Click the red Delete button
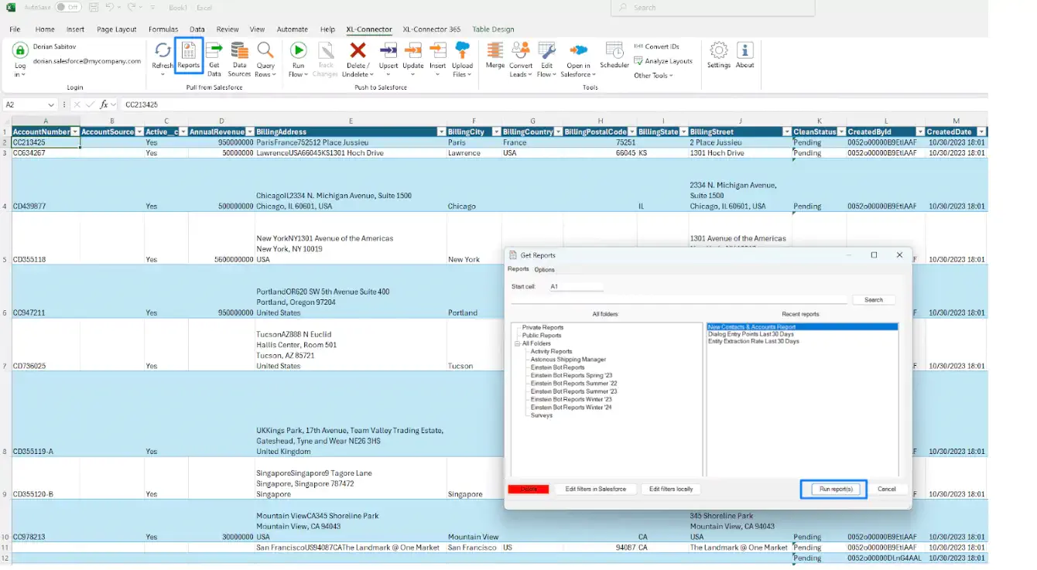 click(529, 490)
